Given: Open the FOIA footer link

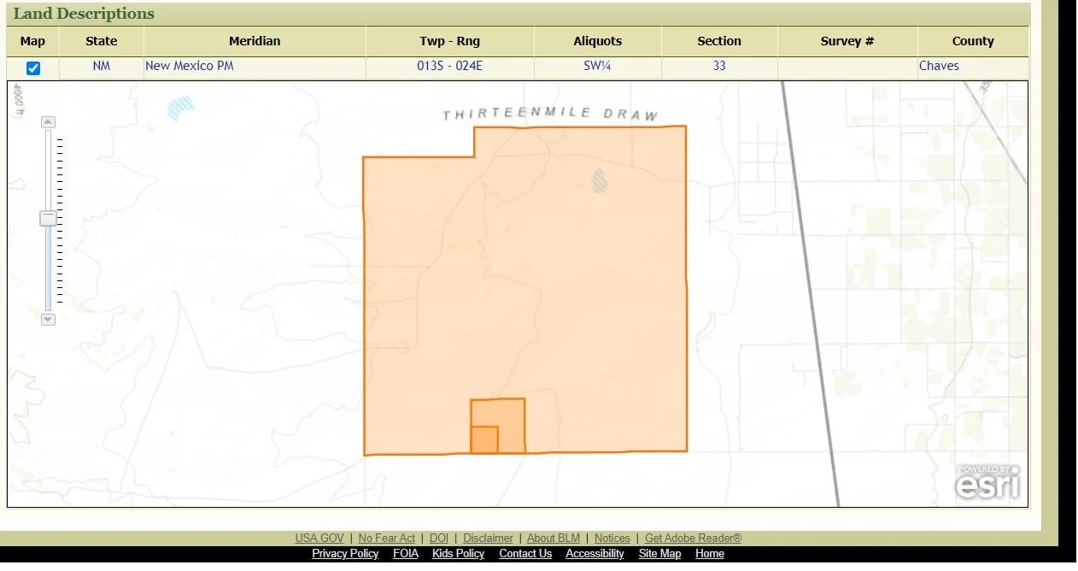Looking at the screenshot, I should coord(406,553).
